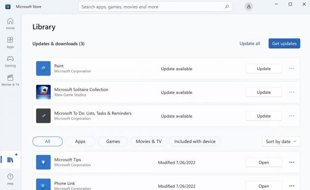This screenshot has width=310, height=190.
Task: Update the Paint app
Action: 264,69
